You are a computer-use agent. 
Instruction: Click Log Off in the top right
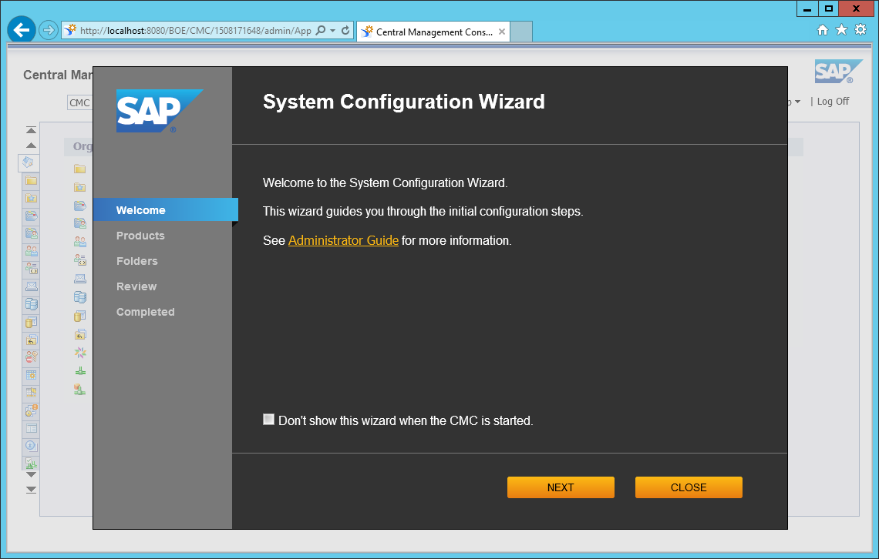831,102
